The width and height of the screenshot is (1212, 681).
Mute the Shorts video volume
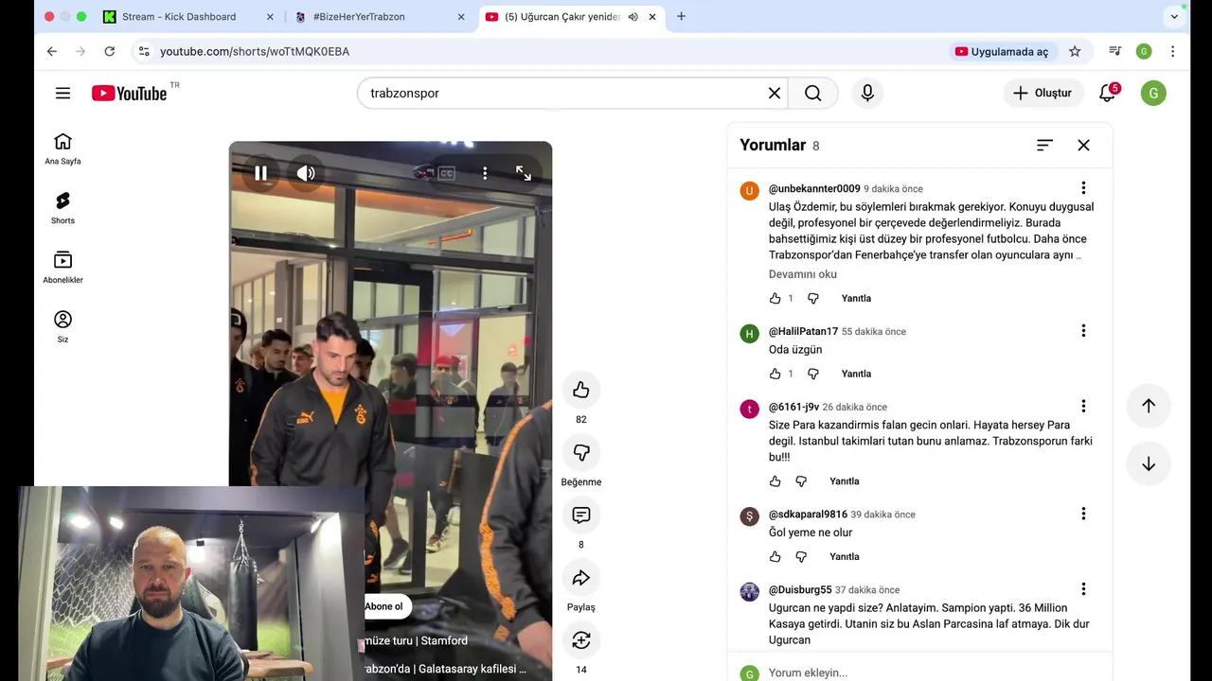coord(306,173)
